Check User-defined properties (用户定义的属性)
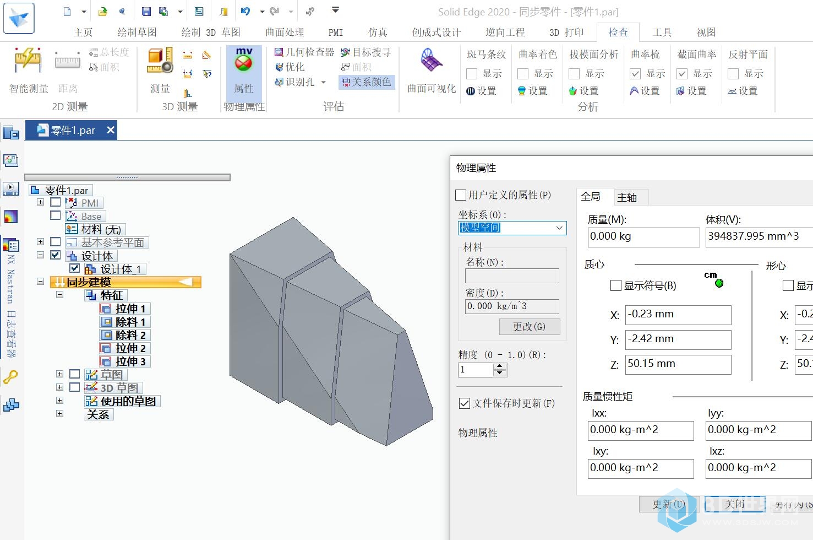 [461, 195]
